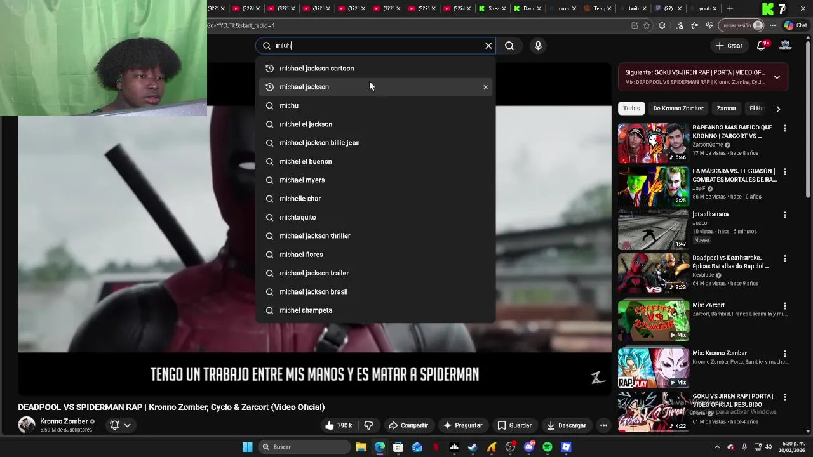The width and height of the screenshot is (813, 457).
Task: Open Copilot Chat in browser toolbar
Action: (x=797, y=25)
